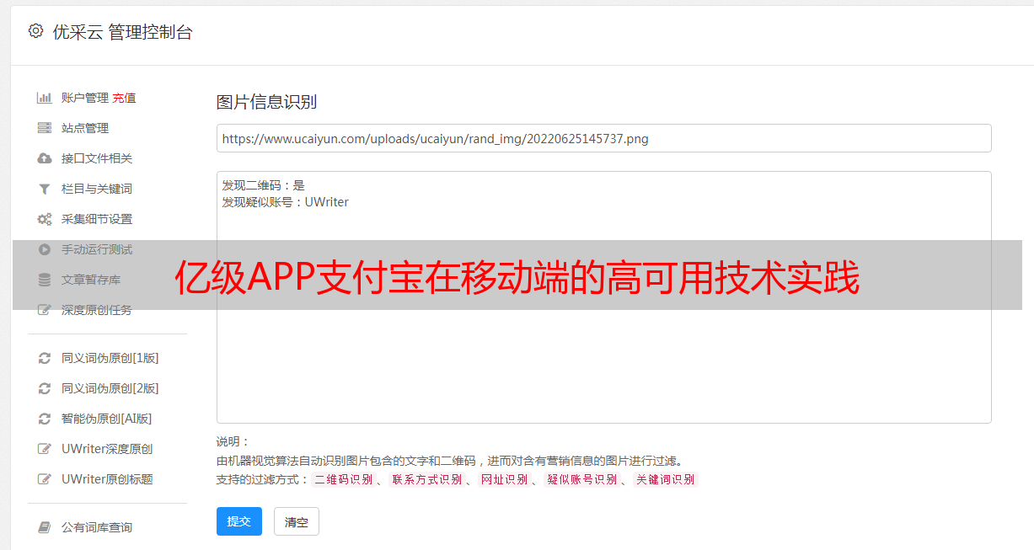This screenshot has width=1034, height=550.
Task: Click the edit icon beside UWriter原创标题
Action: 45,479
